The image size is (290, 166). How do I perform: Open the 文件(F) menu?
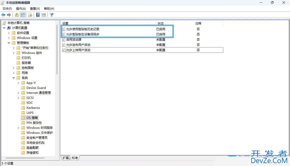point(7,9)
